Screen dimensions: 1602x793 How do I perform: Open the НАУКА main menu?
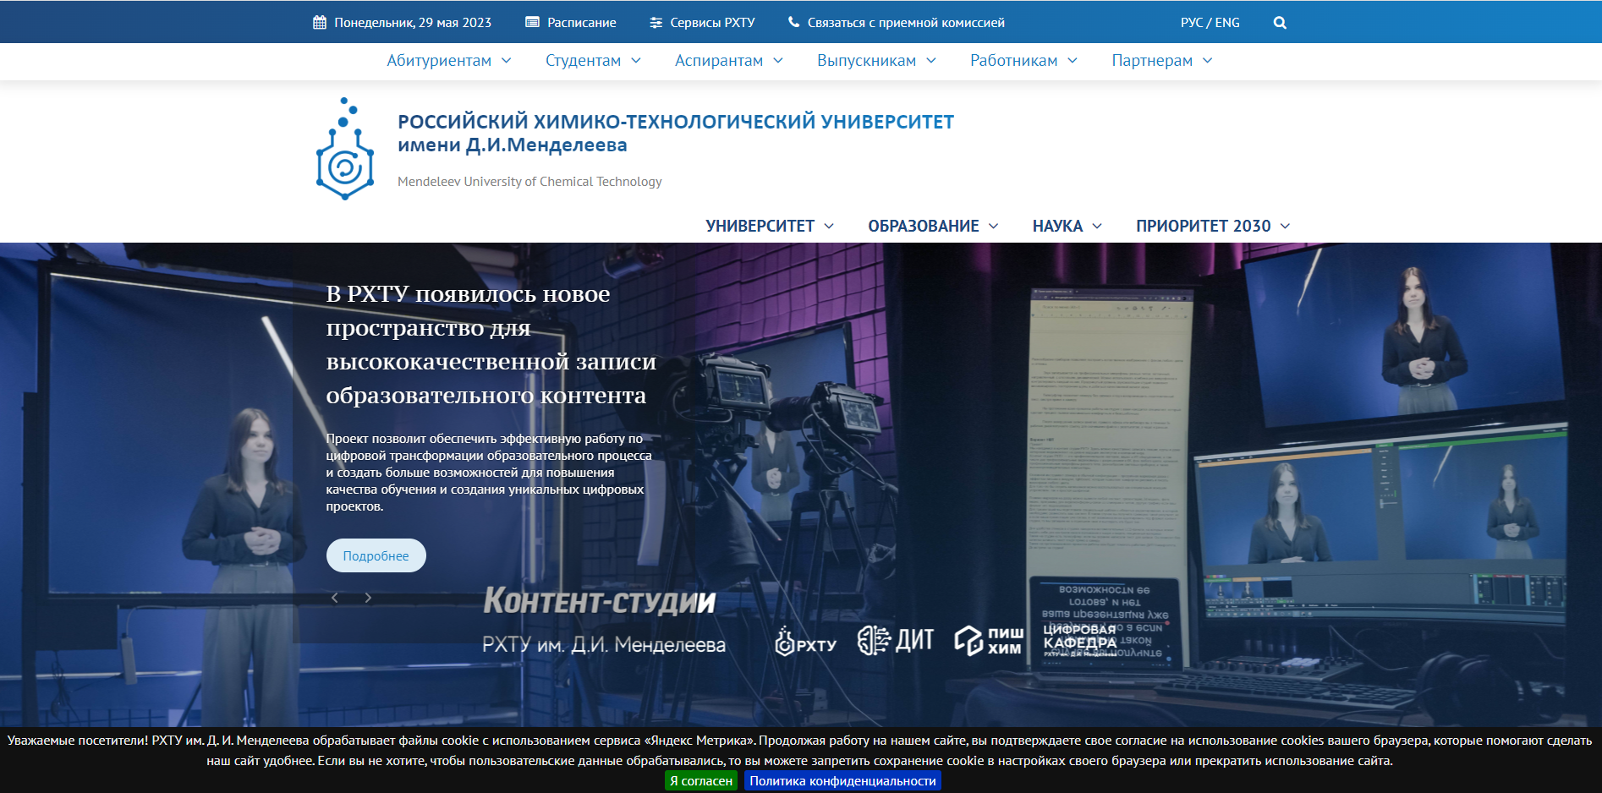tap(1067, 226)
